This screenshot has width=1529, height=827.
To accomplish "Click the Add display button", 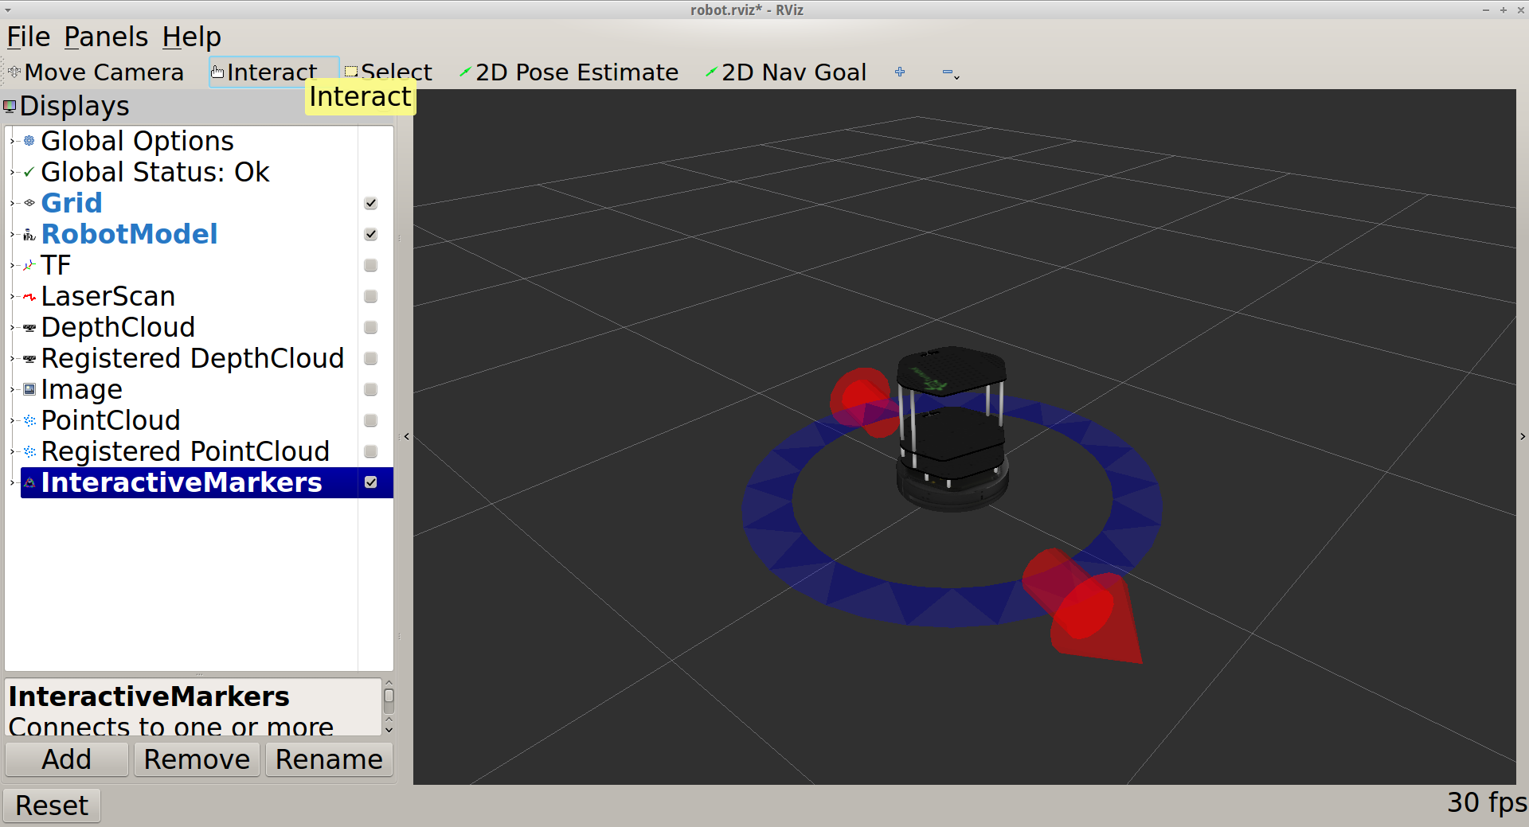I will (x=67, y=759).
